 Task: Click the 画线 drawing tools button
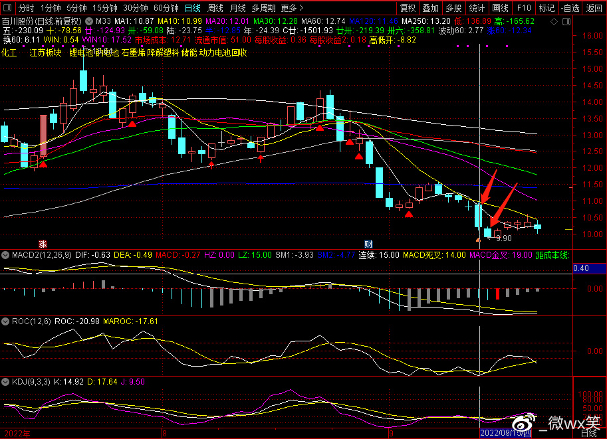(500, 9)
